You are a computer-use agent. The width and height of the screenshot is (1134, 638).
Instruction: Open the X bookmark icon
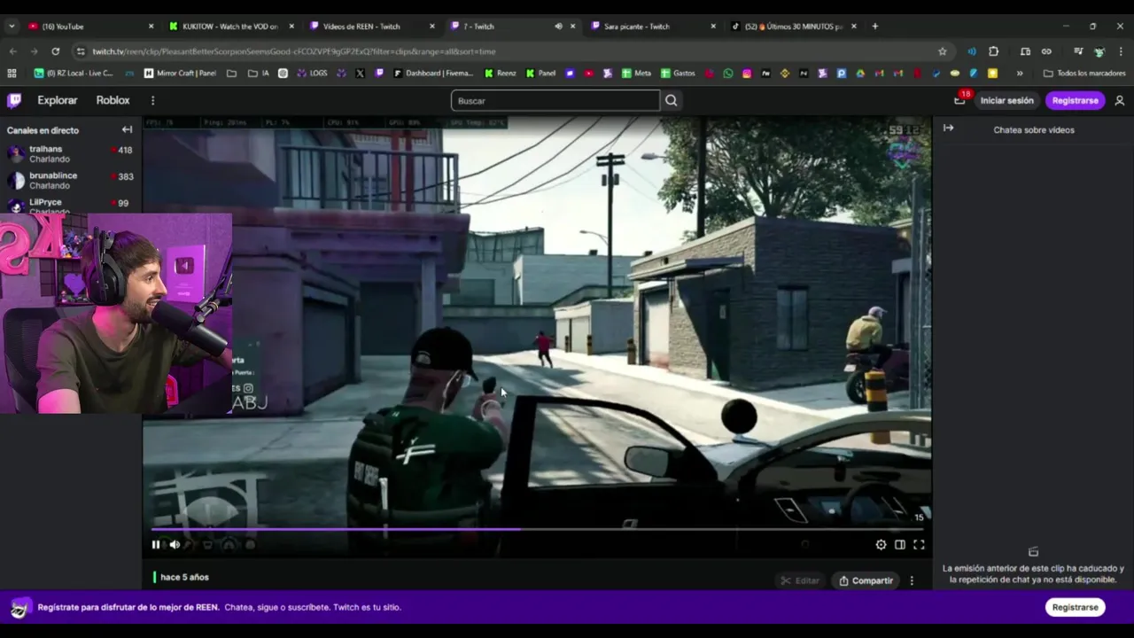coord(360,74)
